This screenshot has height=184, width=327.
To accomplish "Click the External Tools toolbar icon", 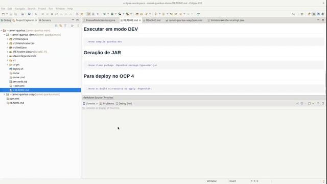I will [x=127, y=14].
